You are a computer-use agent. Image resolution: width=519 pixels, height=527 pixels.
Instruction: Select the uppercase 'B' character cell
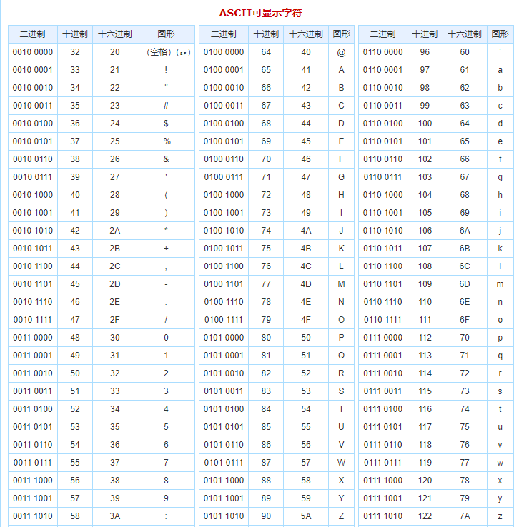pyautogui.click(x=341, y=88)
